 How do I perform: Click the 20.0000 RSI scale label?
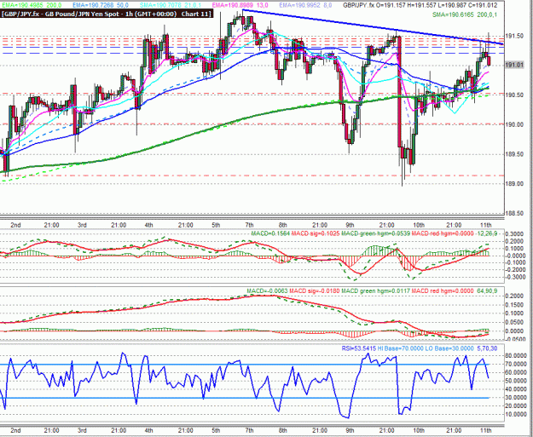[514, 406]
